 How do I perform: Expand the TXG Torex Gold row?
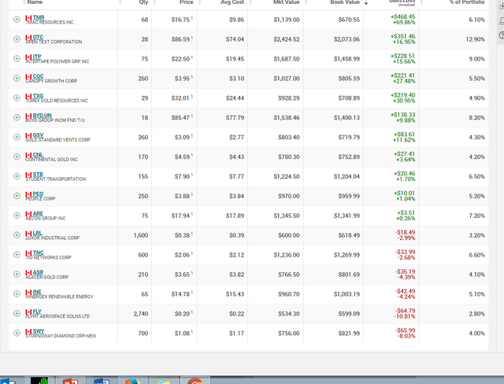coord(17,98)
